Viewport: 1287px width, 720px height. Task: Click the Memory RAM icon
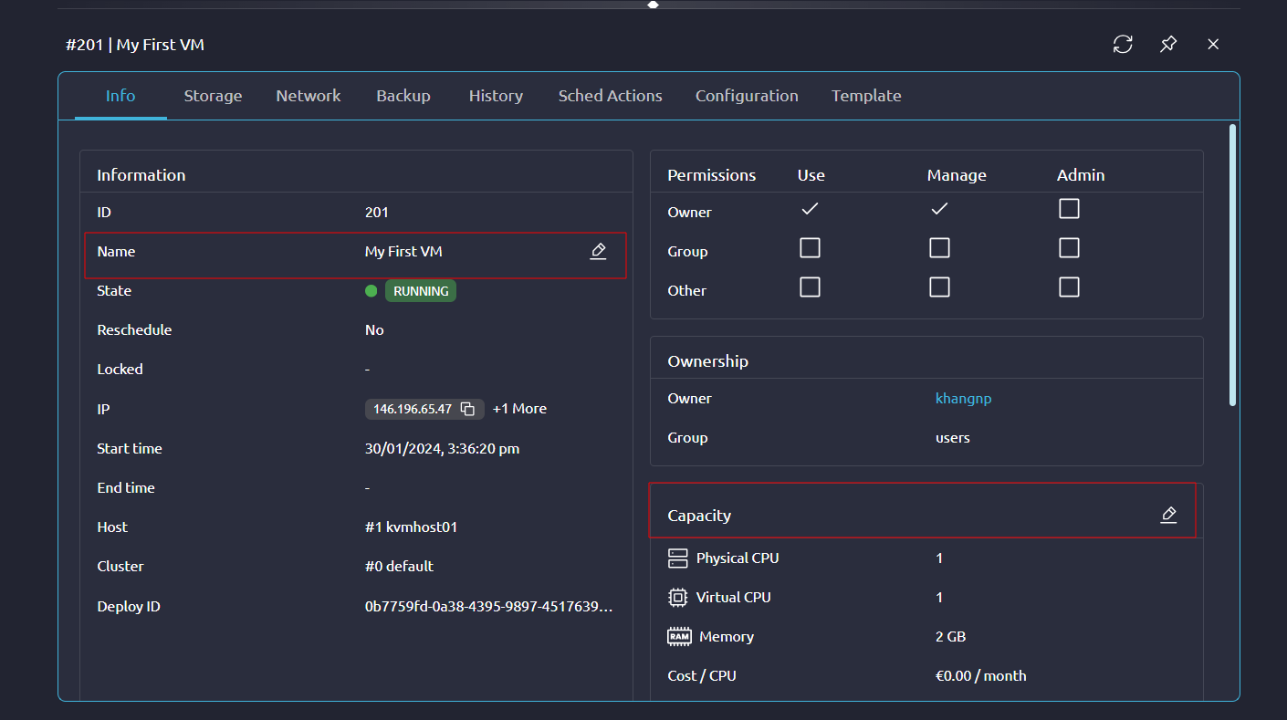pyautogui.click(x=678, y=637)
